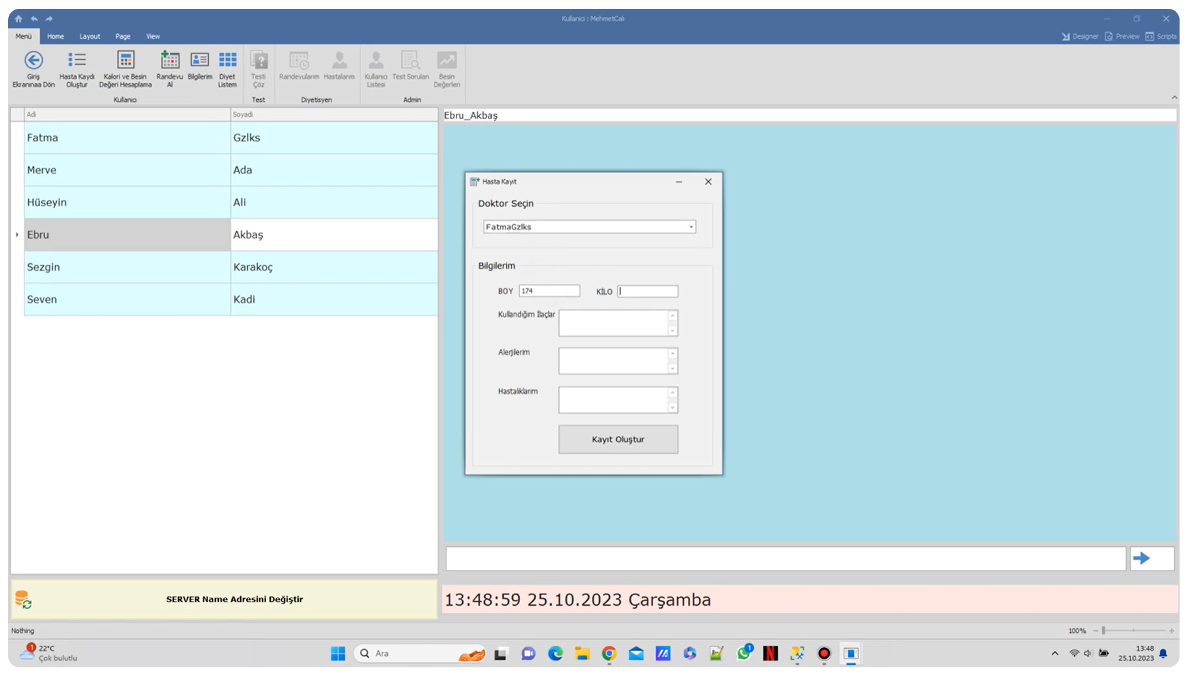Image resolution: width=1189 pixels, height=673 pixels.
Task: Adjust the zoom slider at bottom right
Action: click(x=1103, y=630)
